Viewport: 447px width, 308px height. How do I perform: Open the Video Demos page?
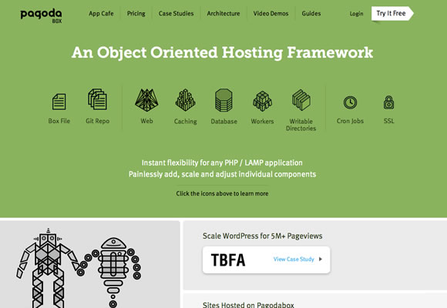[x=271, y=13]
